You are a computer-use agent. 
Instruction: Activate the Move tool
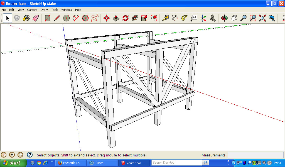pos(106,18)
